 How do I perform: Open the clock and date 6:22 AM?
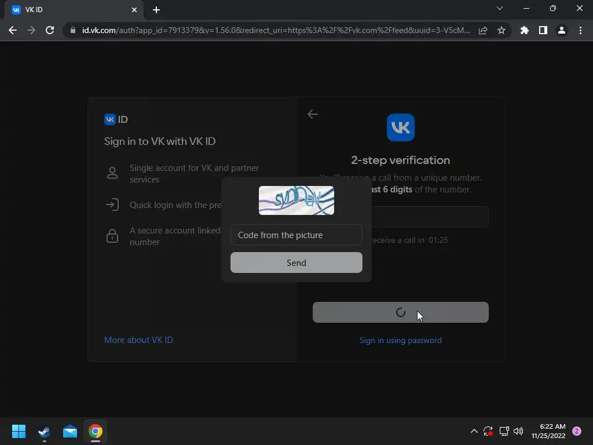click(548, 431)
